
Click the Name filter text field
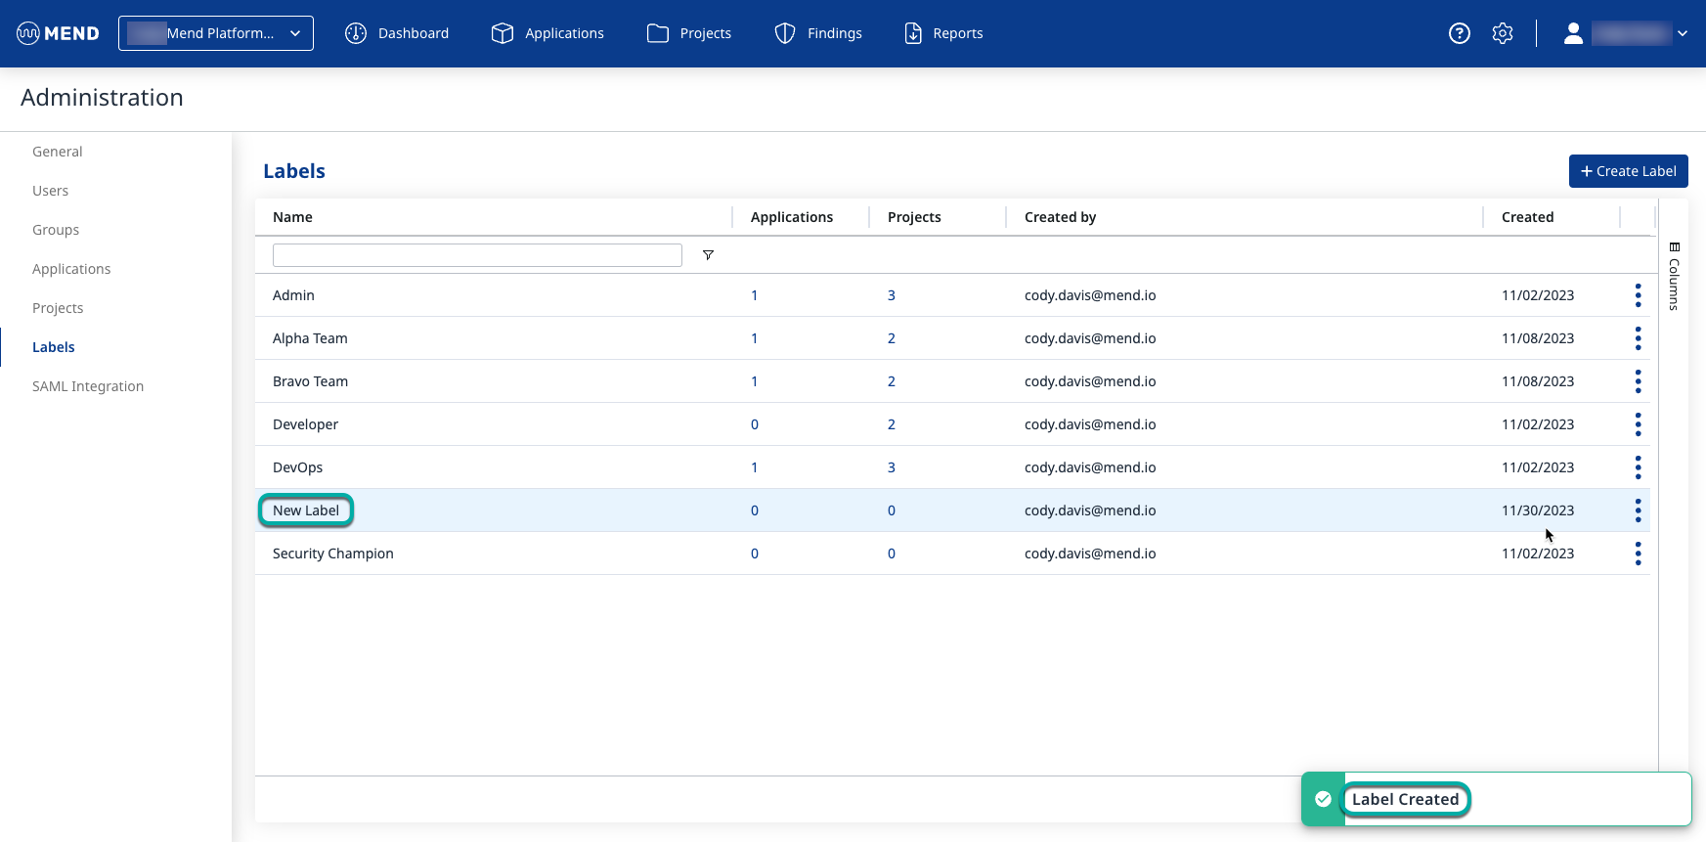(477, 255)
